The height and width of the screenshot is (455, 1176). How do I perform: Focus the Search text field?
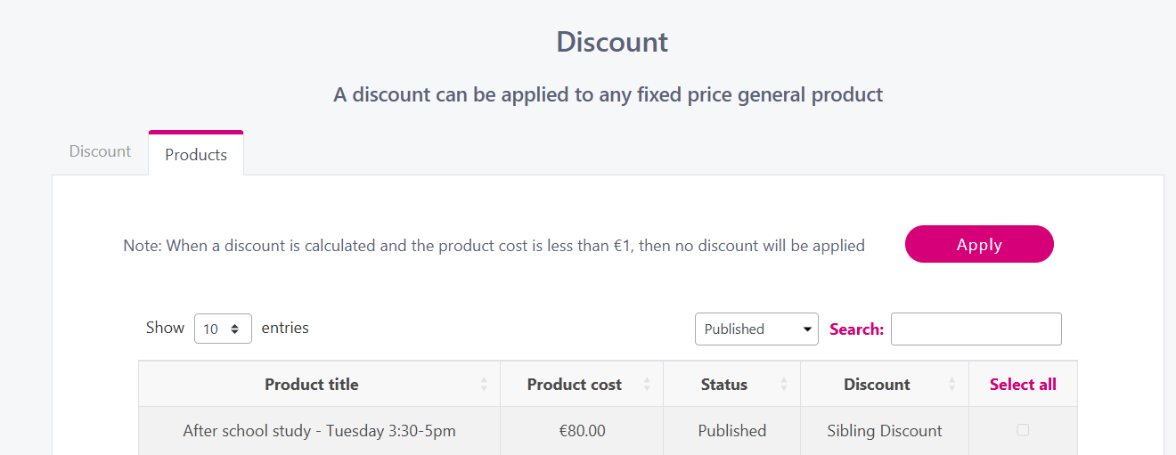click(976, 329)
